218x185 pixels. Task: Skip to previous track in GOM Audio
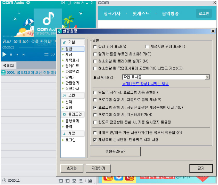tap(17, 54)
